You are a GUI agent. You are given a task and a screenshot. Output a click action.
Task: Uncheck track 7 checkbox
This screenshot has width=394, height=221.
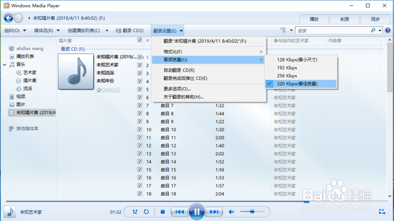[140, 105]
